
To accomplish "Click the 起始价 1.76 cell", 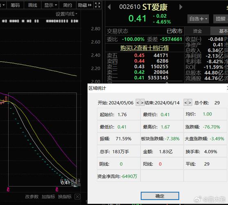I will (x=119, y=114).
